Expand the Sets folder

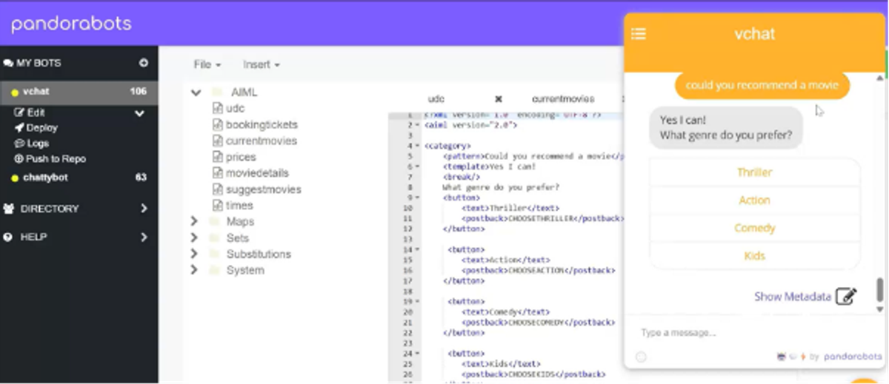[194, 238]
